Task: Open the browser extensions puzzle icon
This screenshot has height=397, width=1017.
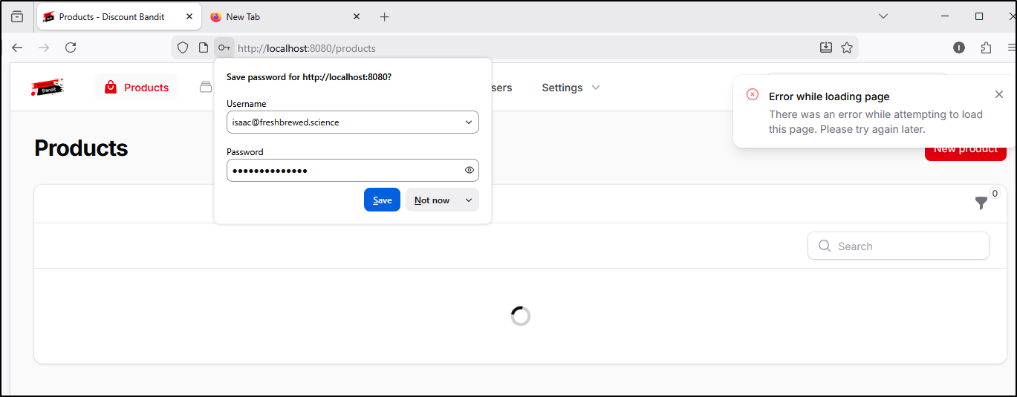Action: [x=986, y=47]
